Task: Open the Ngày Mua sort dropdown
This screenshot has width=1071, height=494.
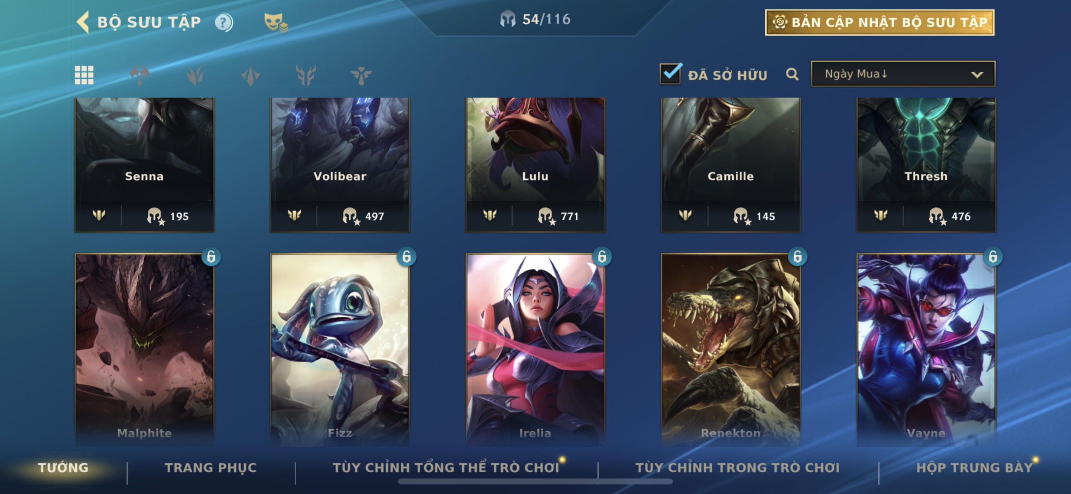Action: tap(902, 74)
